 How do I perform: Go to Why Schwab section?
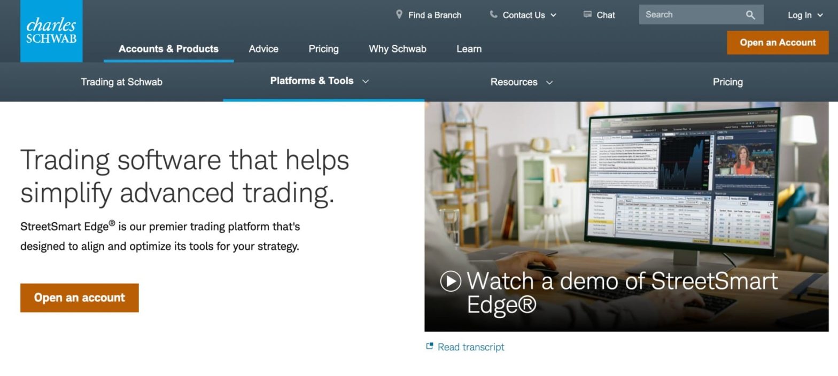[398, 49]
